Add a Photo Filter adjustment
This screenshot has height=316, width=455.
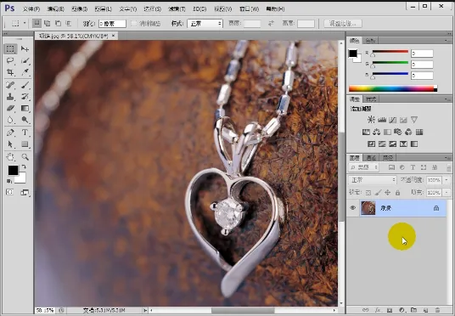(398, 133)
